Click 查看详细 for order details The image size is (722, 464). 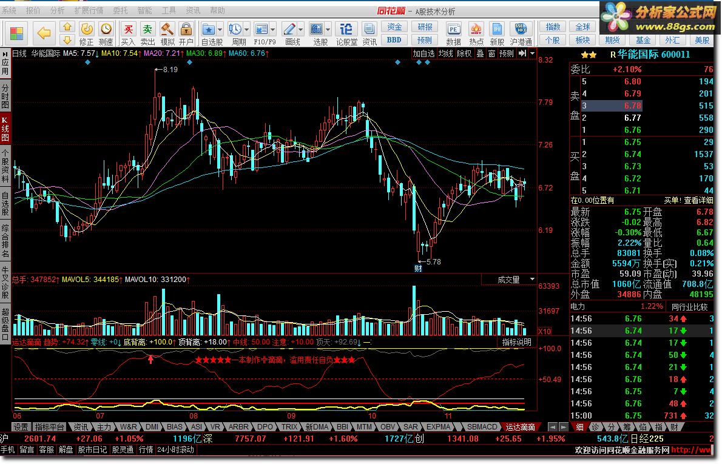[x=698, y=200]
